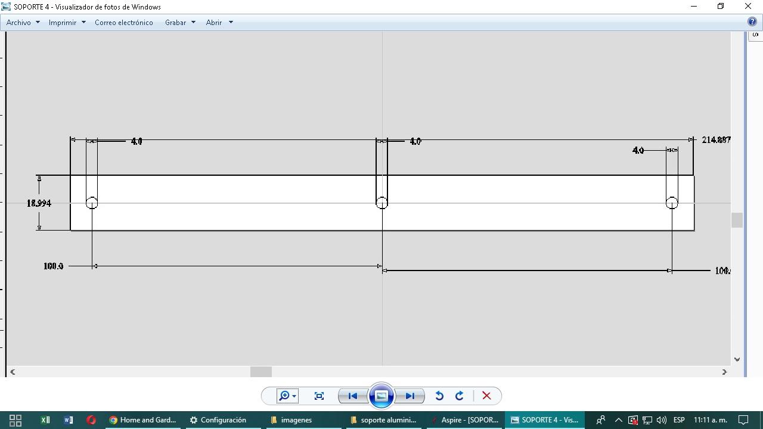Click Correo electrónico in the toolbar
763x429 pixels.
coord(124,22)
